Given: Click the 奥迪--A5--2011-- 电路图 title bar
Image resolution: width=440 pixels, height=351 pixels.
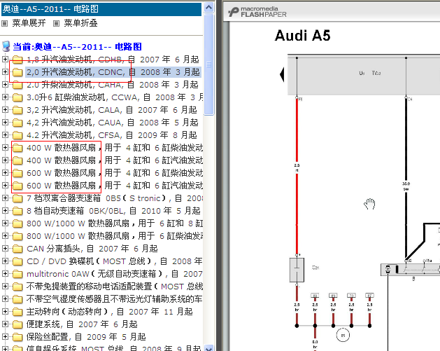Looking at the screenshot, I should tap(101, 9).
